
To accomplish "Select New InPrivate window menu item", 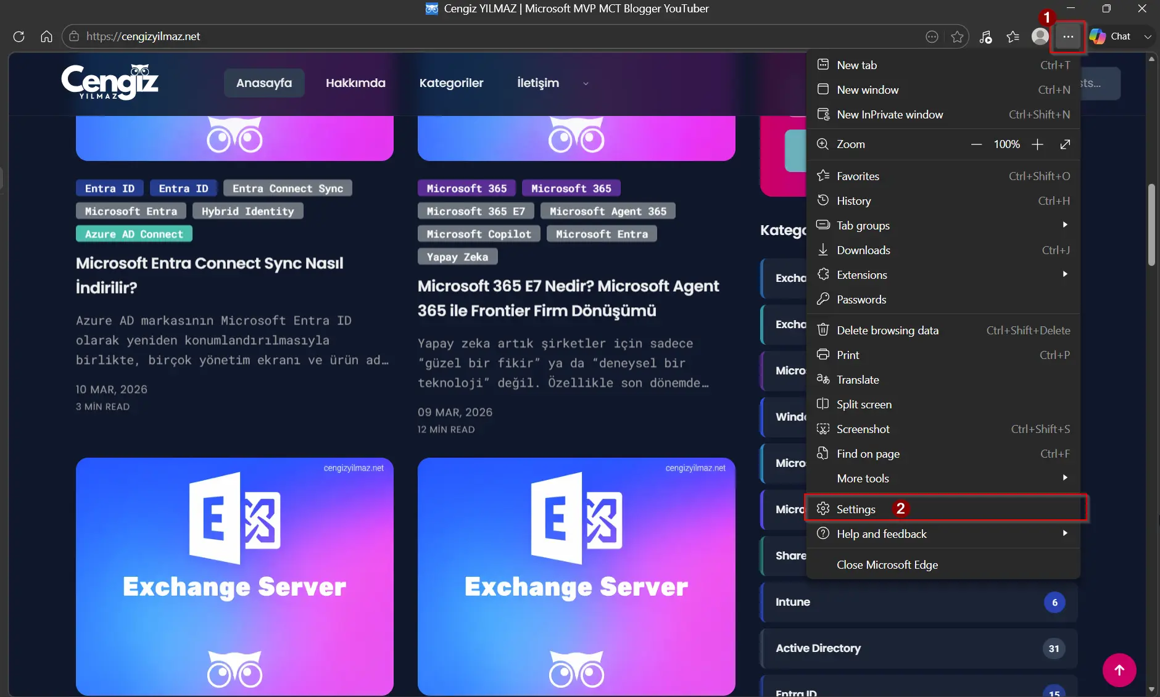I will coord(889,115).
